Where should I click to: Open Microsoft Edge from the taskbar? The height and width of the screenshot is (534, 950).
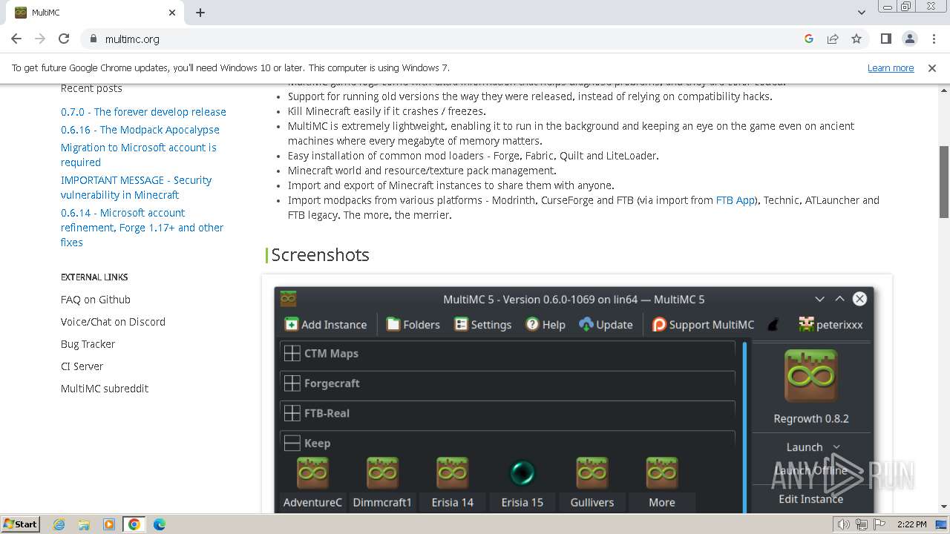[160, 524]
